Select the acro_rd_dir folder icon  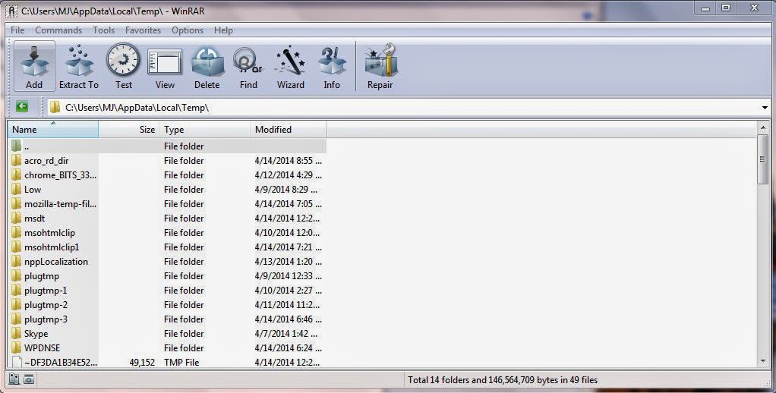(17, 161)
